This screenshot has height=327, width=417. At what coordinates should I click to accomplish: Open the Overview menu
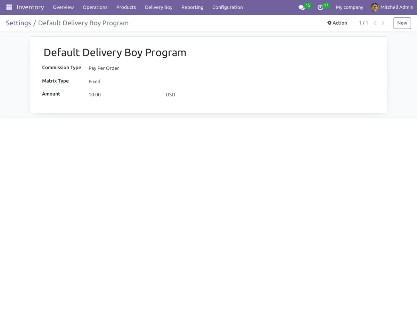(x=63, y=7)
